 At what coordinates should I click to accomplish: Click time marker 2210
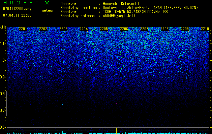click(x=205, y=29)
